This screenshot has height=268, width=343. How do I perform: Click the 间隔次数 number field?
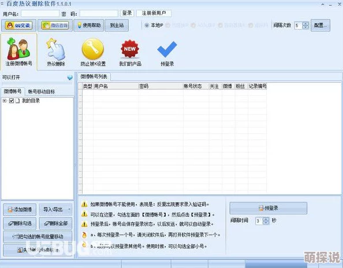click(x=299, y=25)
